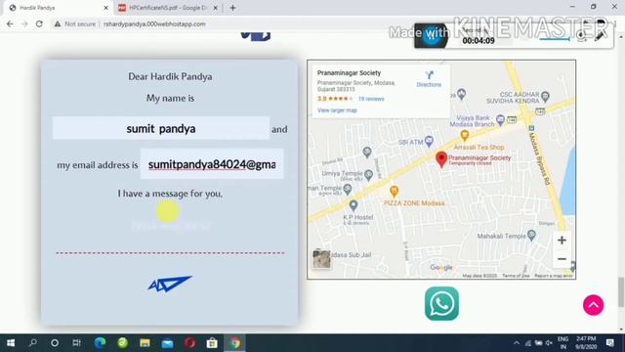This screenshot has height=352, width=625.
Task: Click the ENG IN language indicator
Action: point(562,343)
